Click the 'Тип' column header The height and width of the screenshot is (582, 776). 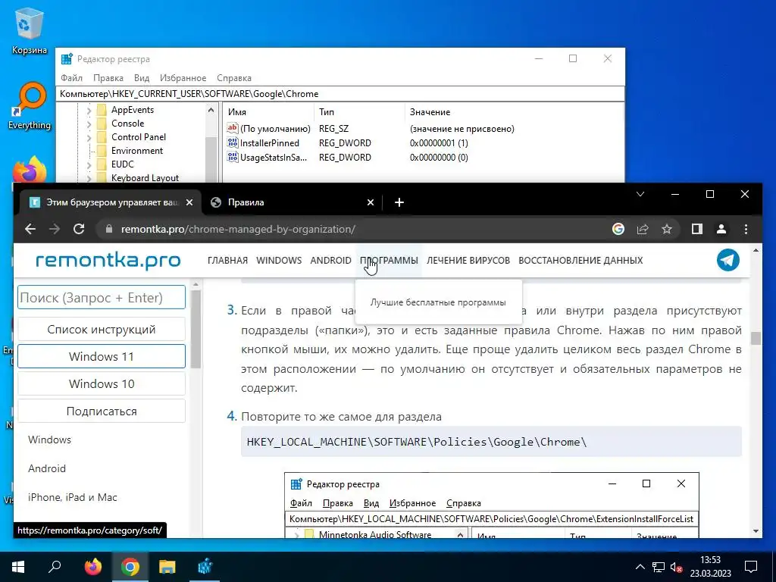(359, 112)
